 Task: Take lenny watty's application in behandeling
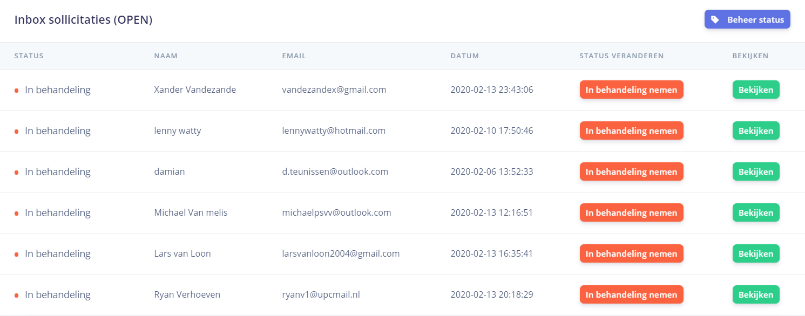(x=631, y=130)
